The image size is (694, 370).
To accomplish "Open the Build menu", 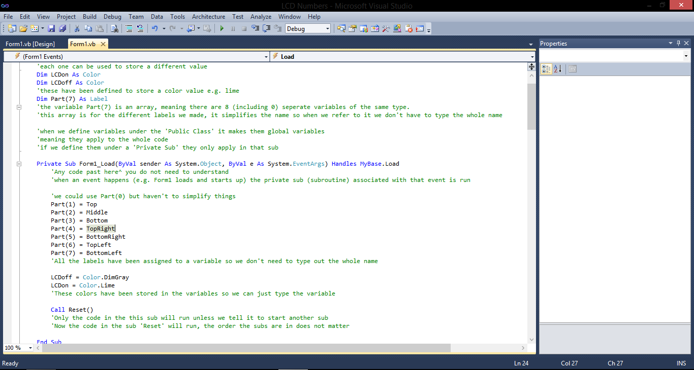I will [x=89, y=17].
